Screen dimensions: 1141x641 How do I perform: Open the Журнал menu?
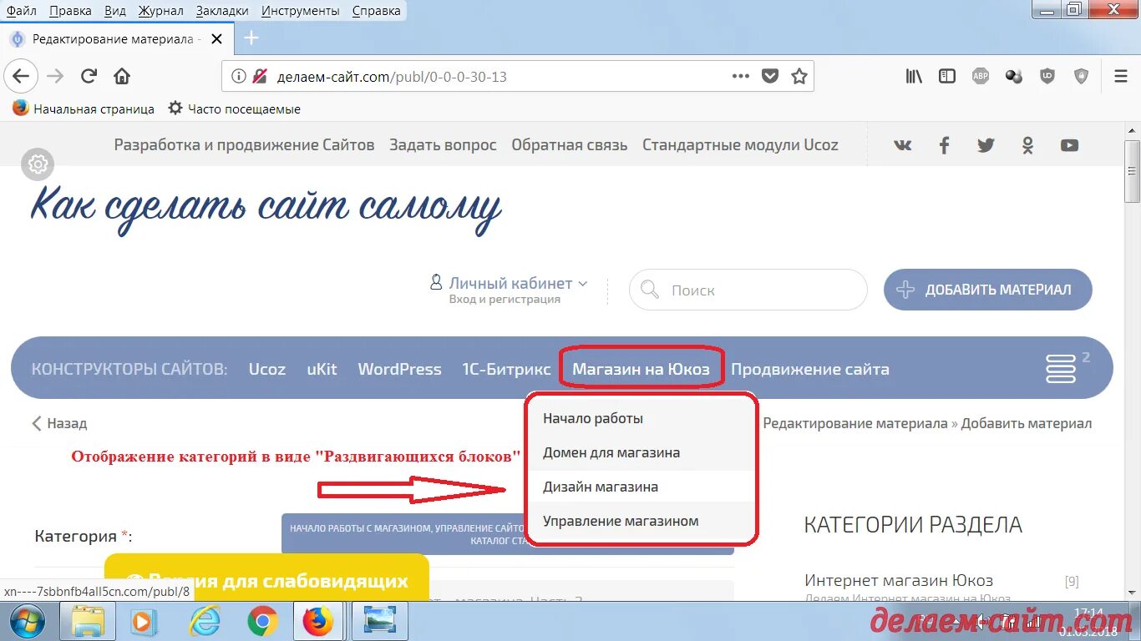click(162, 11)
